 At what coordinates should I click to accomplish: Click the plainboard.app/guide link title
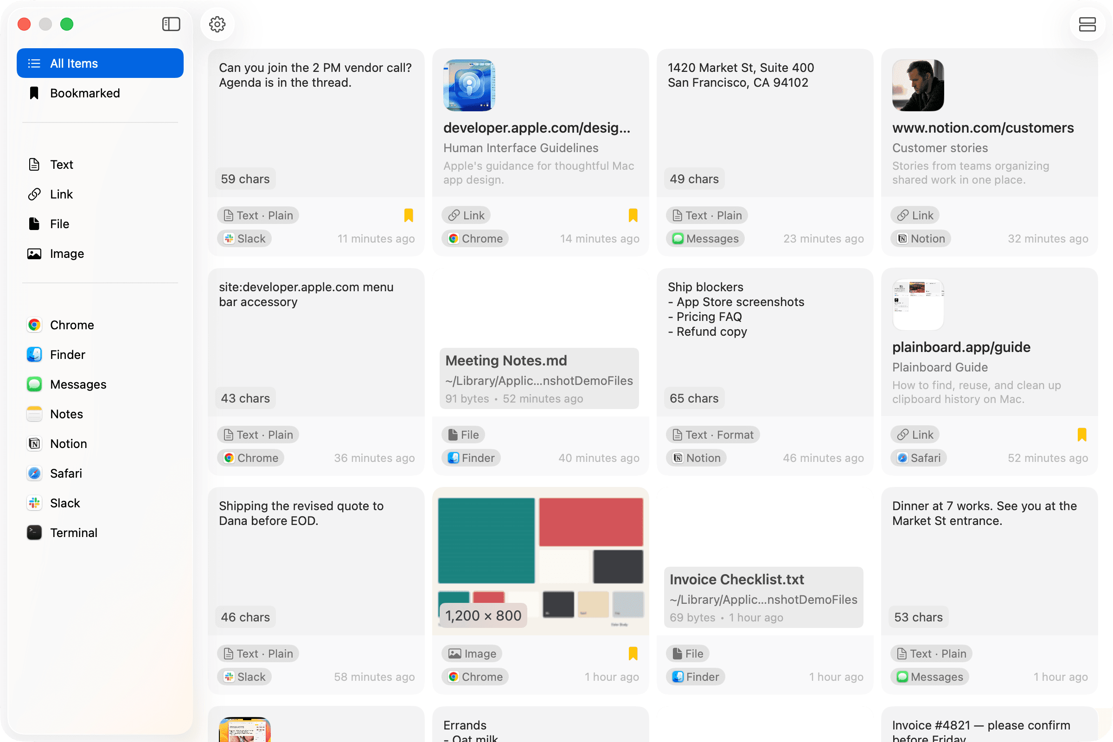click(961, 347)
